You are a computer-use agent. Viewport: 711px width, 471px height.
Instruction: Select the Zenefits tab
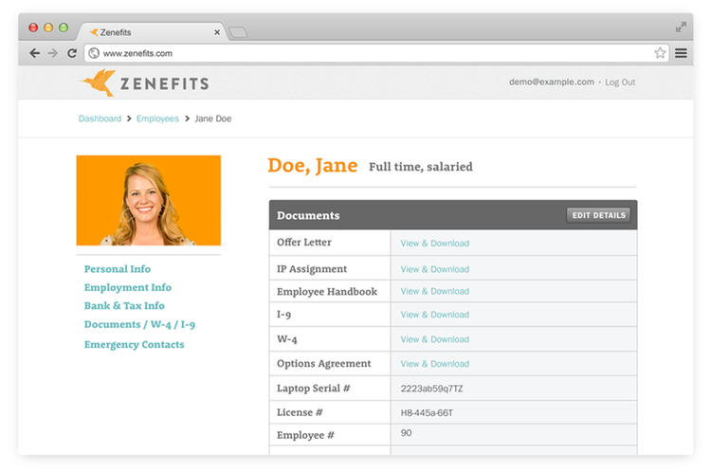pos(142,32)
